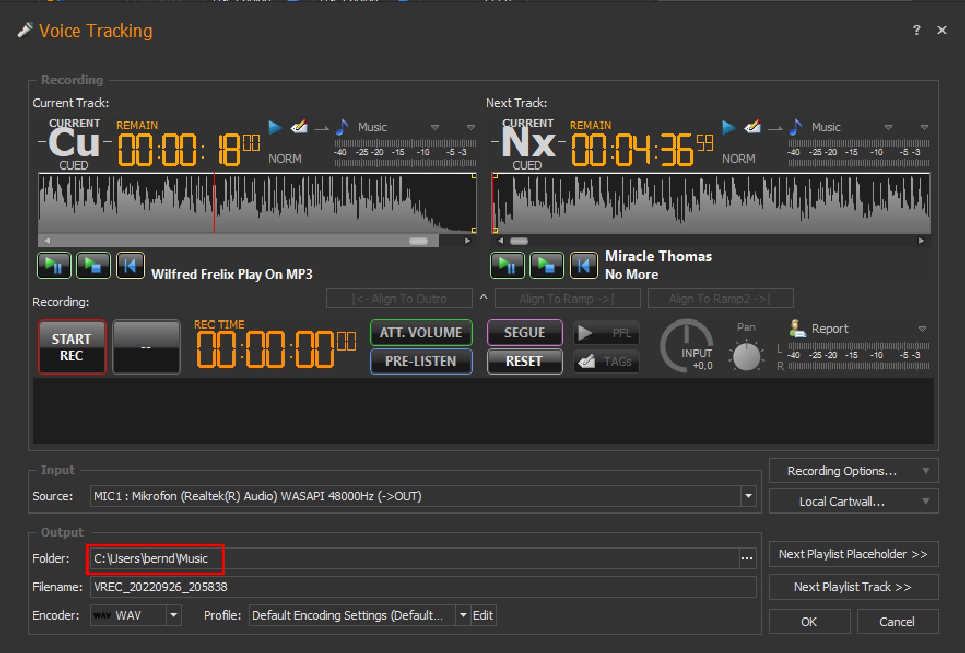This screenshot has height=653, width=965.
Task: Open the Encoder WAV dropdown
Action: coord(174,615)
